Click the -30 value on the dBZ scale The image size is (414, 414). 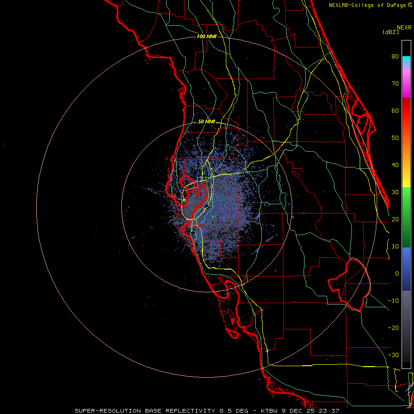[x=393, y=355]
